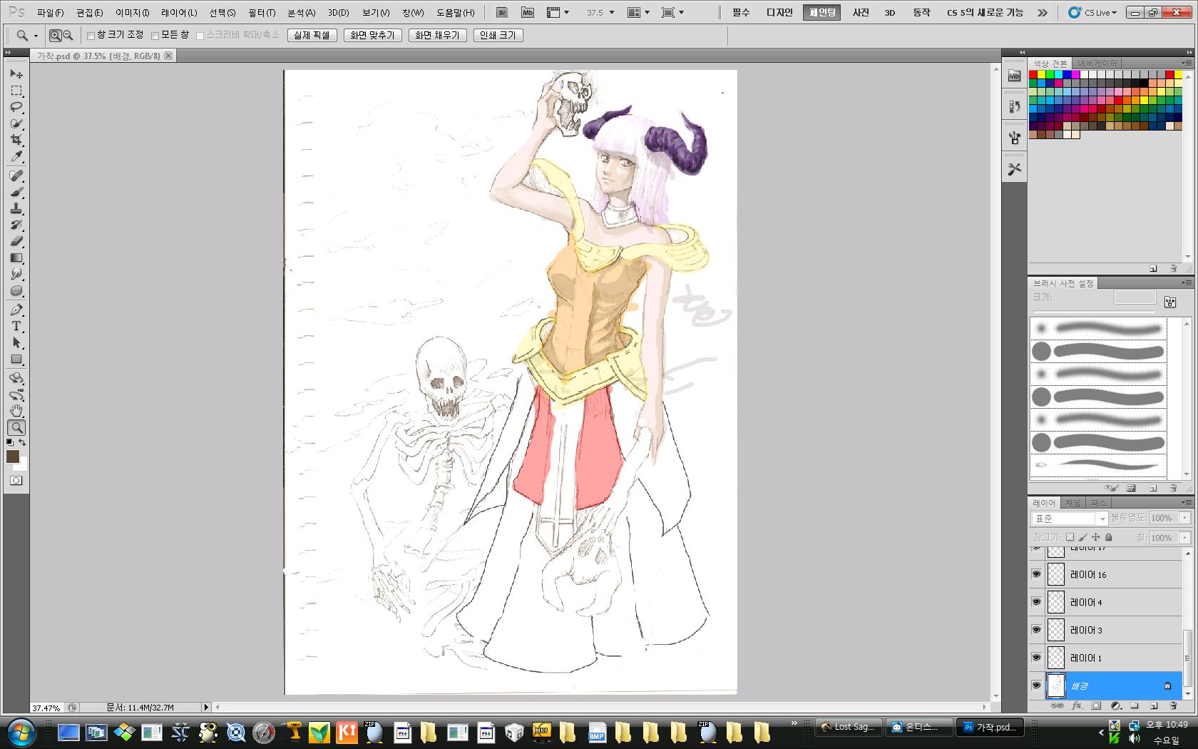Screen dimensions: 1198x749
Task: Select the Clone Stamp tool
Action: [x=16, y=208]
